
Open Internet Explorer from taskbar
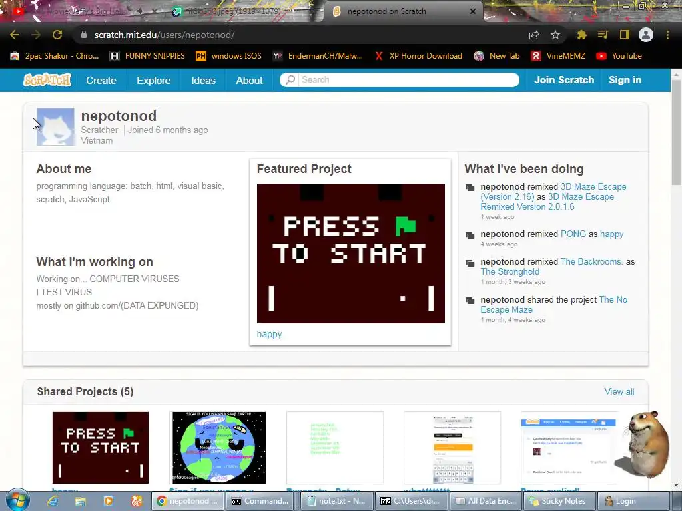53,501
